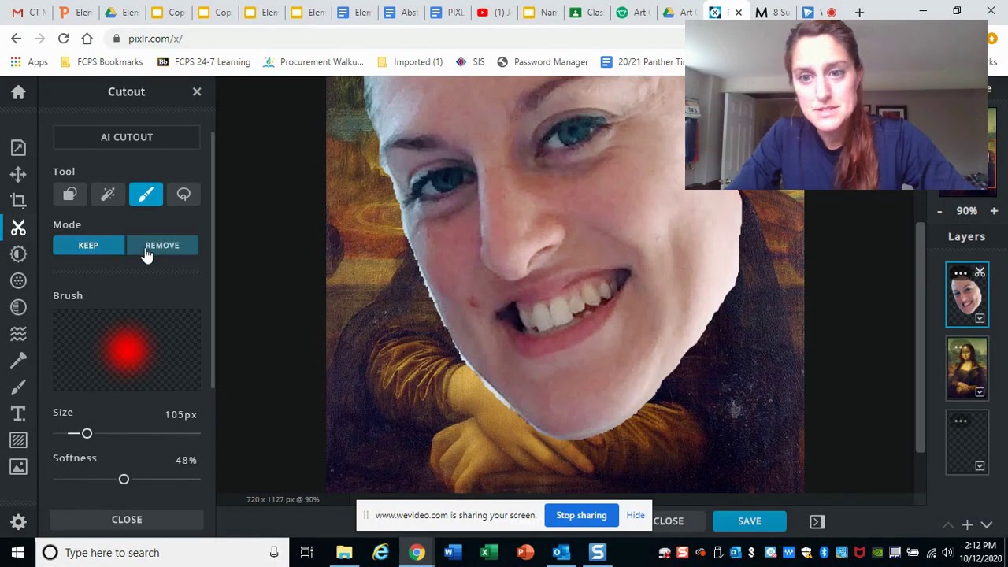Open a new browser tab
The width and height of the screenshot is (1008, 567).
(859, 13)
